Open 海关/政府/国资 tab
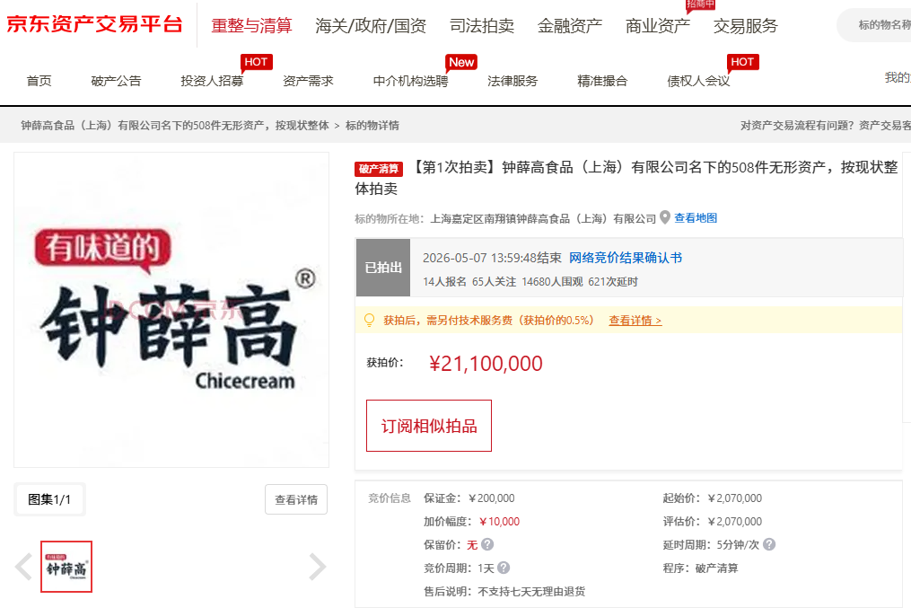The width and height of the screenshot is (911, 608). (371, 25)
